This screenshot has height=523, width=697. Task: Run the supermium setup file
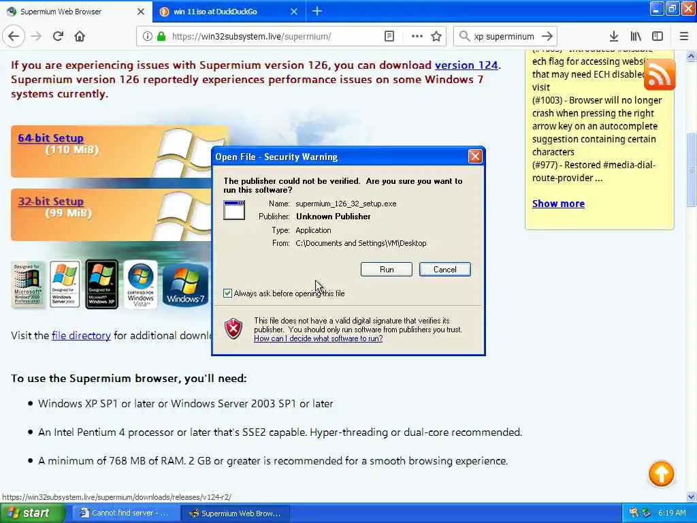387,270
